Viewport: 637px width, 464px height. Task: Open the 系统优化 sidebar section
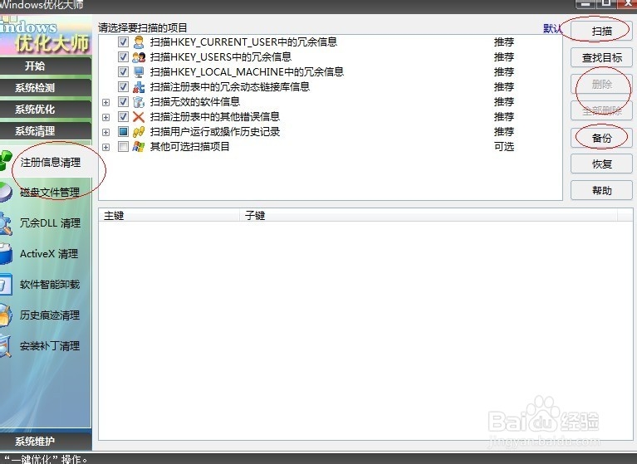(x=46, y=110)
